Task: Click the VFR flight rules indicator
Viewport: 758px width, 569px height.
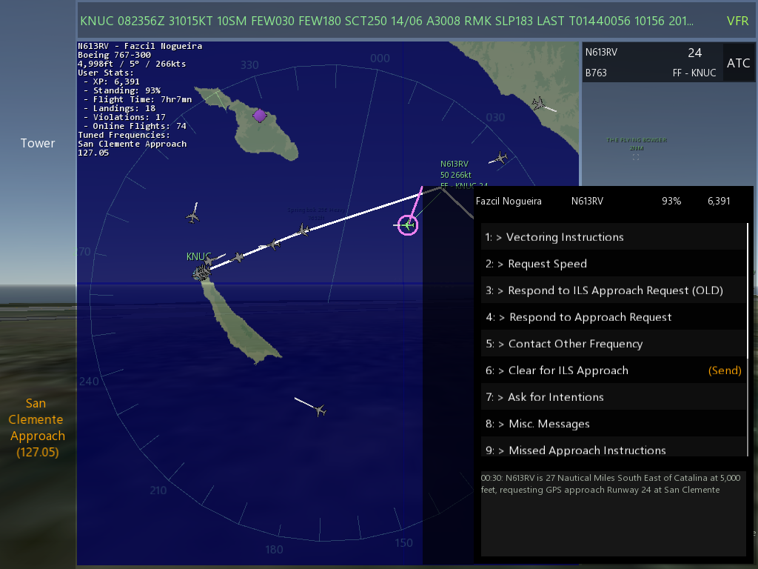Action: click(738, 21)
